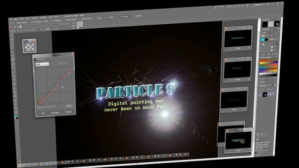Select the Lightning tab
Screen dimensions: 299x168
[x=138, y=16]
